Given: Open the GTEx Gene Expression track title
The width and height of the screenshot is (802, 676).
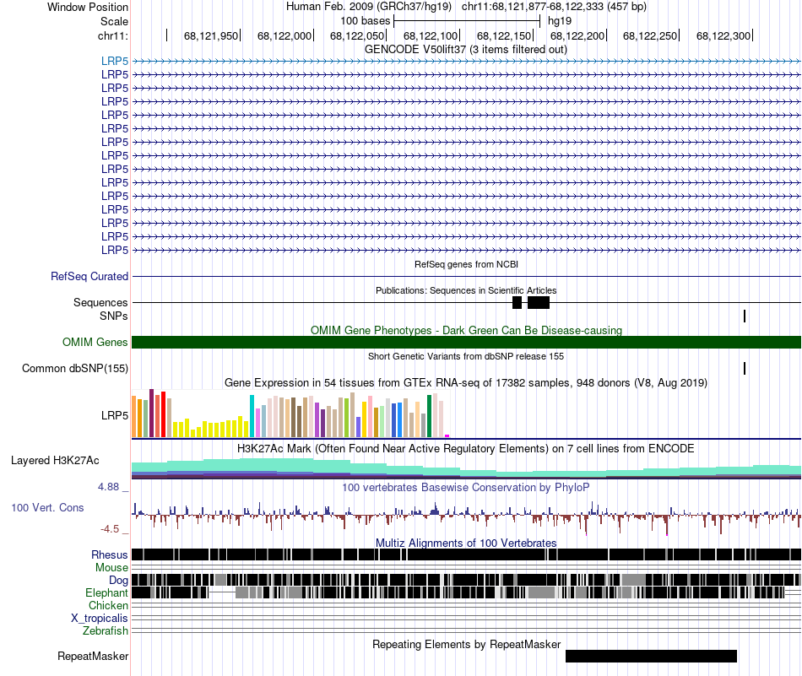Looking at the screenshot, I should coord(466,382).
